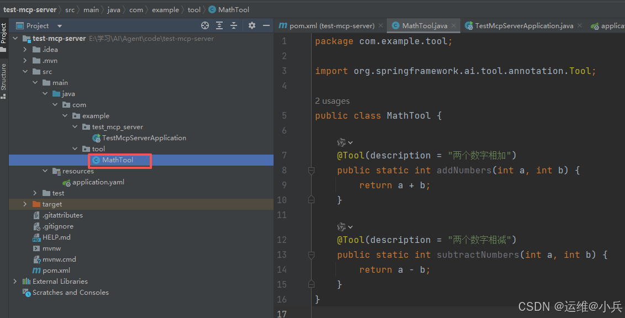Screen dimensions: 625x318
Task: Click src breadcrumb in navigation bar
Action: click(x=70, y=10)
